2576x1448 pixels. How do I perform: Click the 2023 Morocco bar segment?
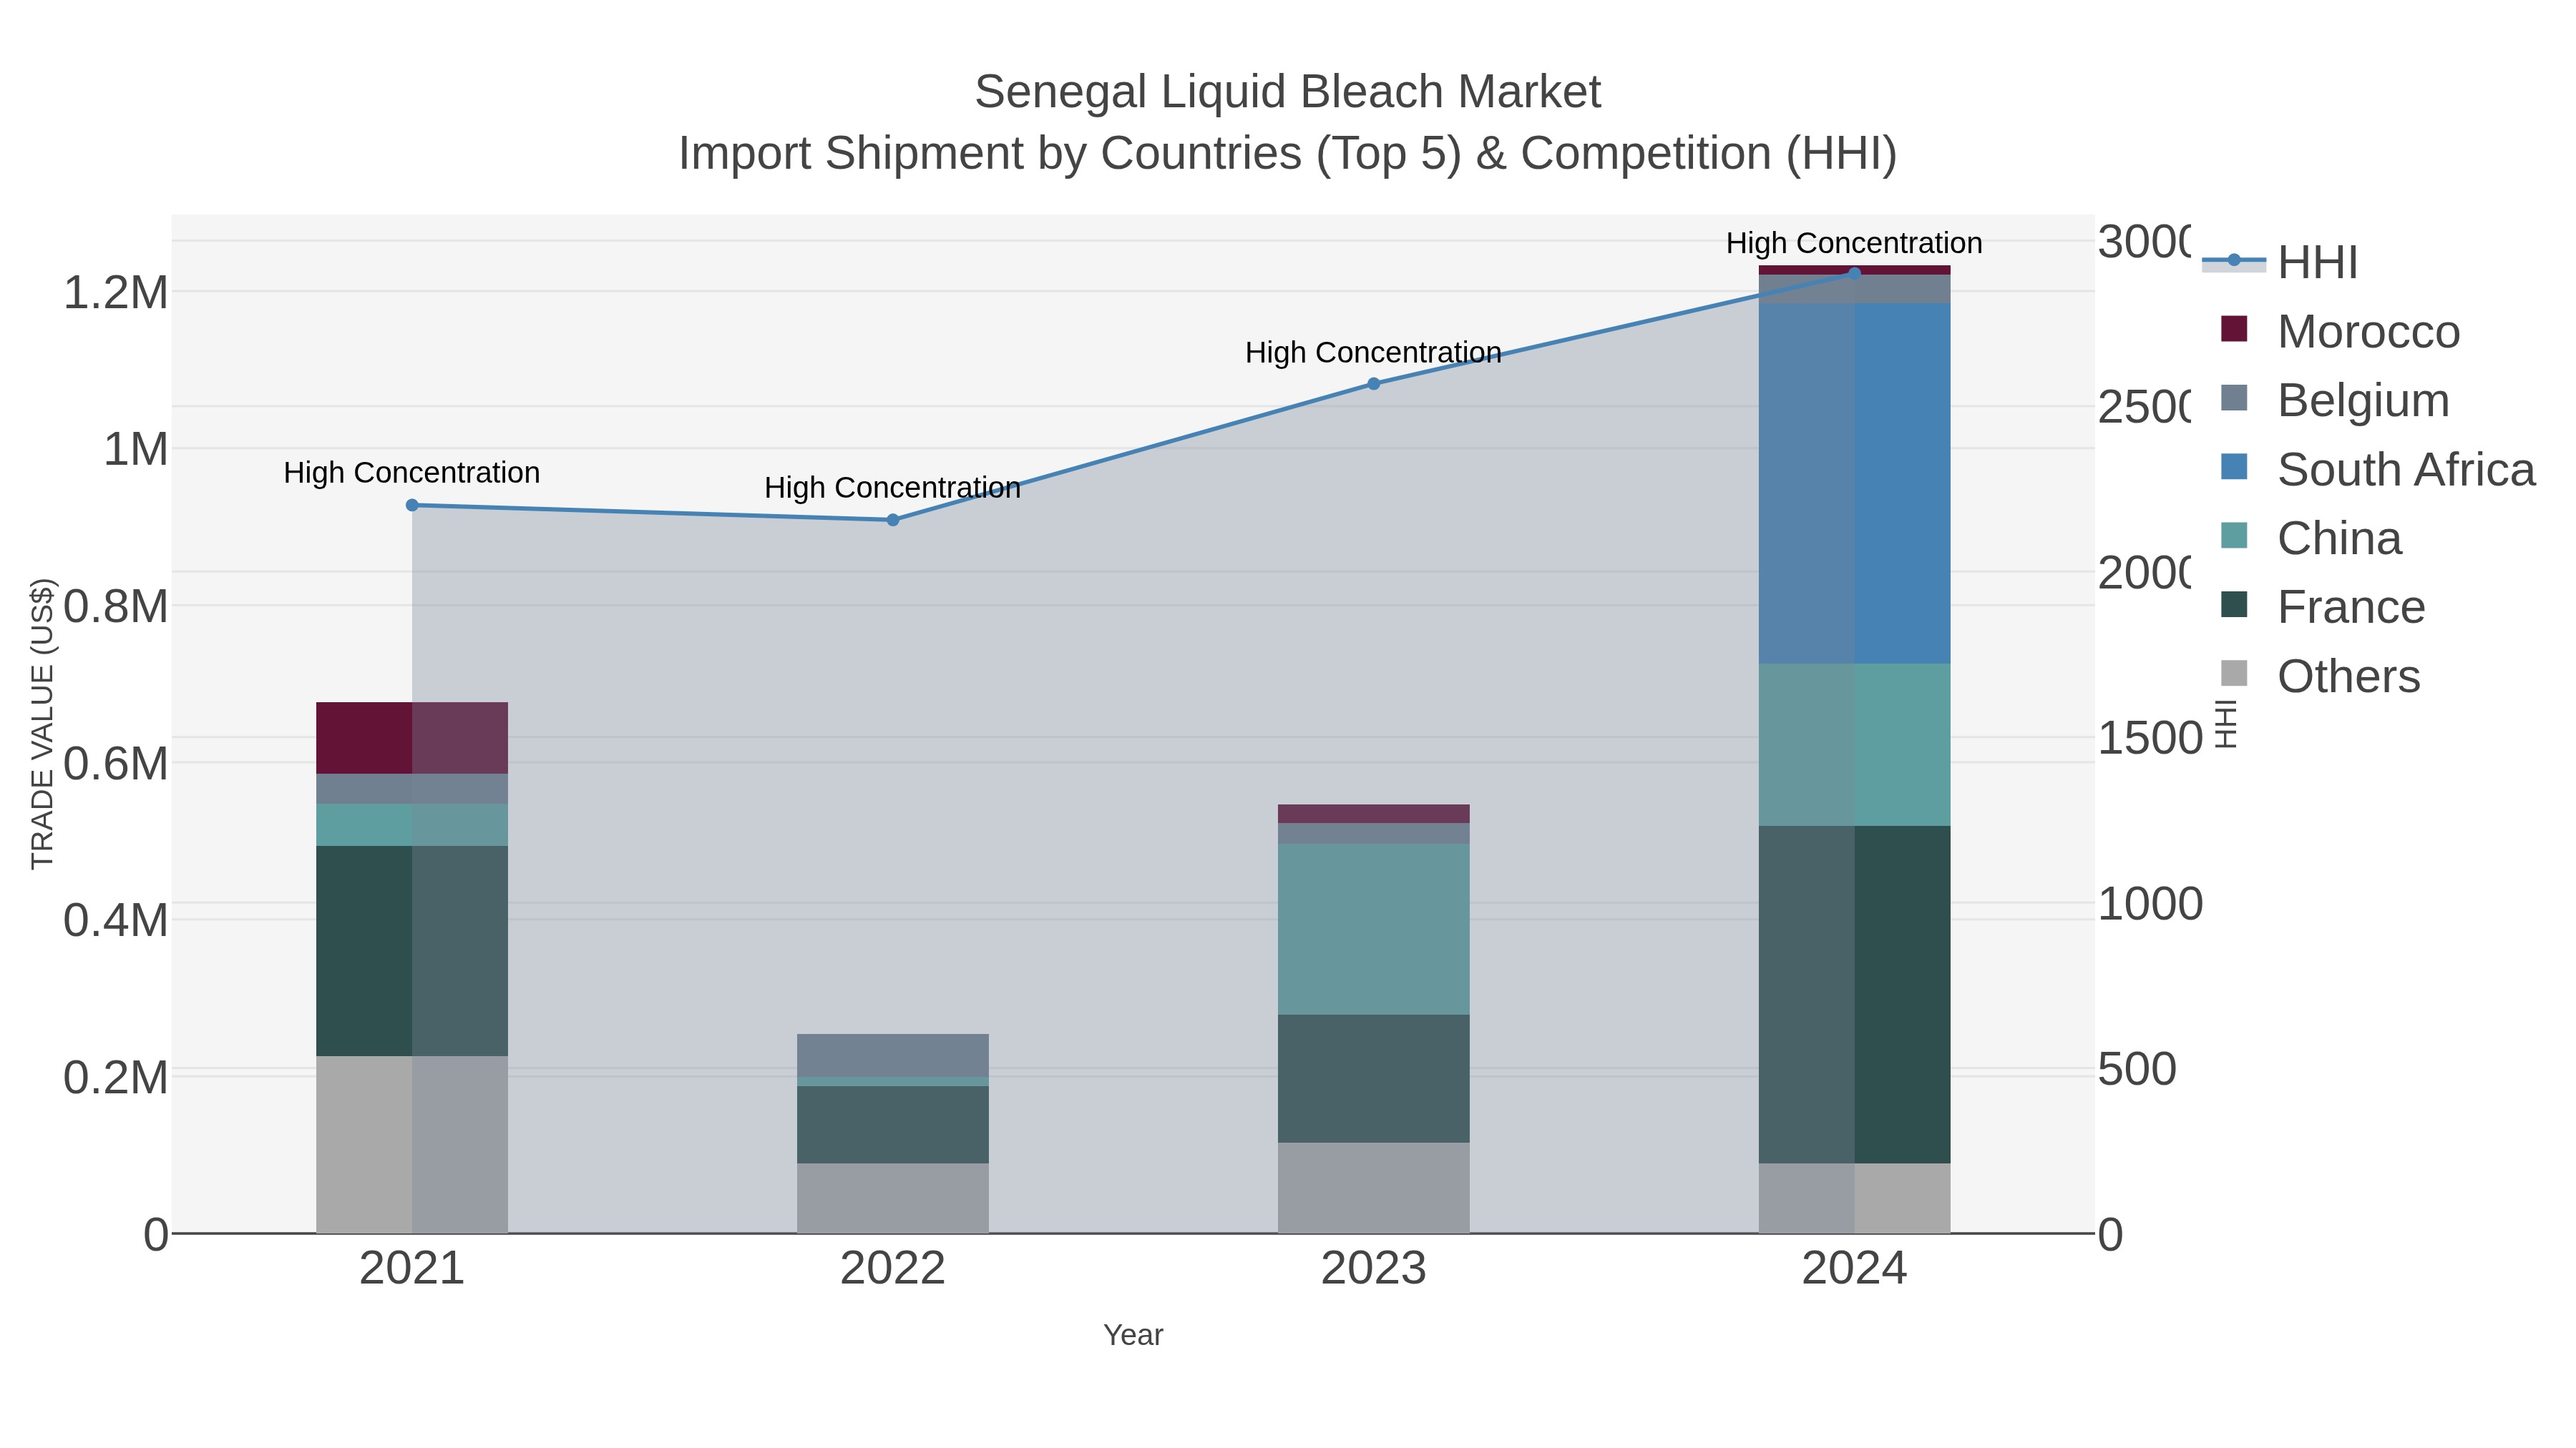tap(1374, 814)
